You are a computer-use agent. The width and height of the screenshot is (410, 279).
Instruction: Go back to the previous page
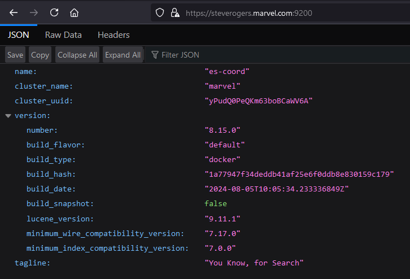click(14, 12)
